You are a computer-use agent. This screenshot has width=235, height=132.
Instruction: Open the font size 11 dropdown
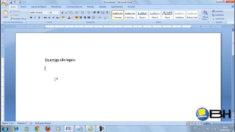coord(58,12)
